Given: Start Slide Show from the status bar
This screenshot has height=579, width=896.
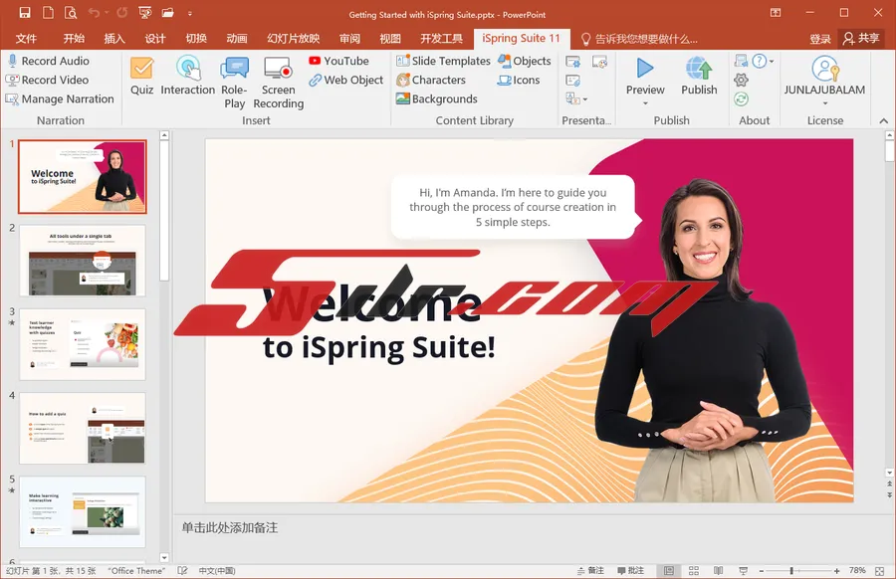Looking at the screenshot, I should (744, 570).
